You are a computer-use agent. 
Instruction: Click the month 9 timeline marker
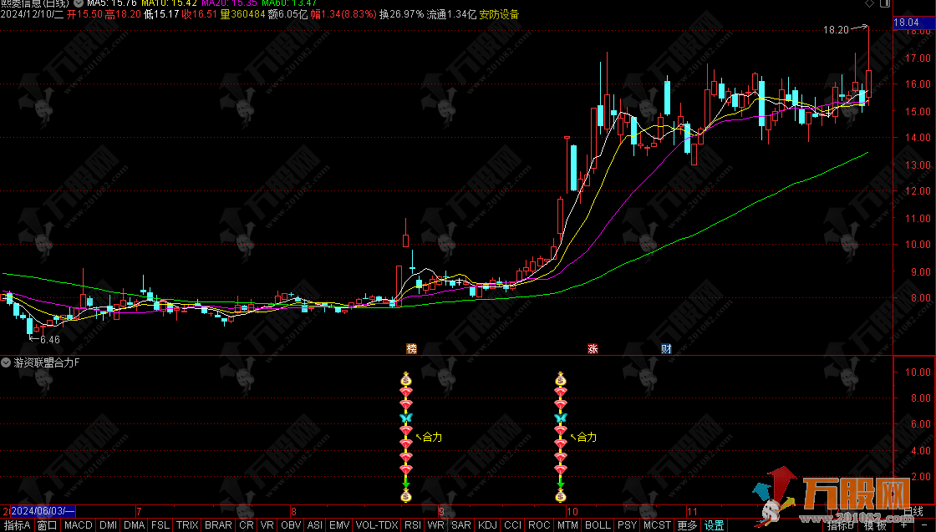(442, 512)
